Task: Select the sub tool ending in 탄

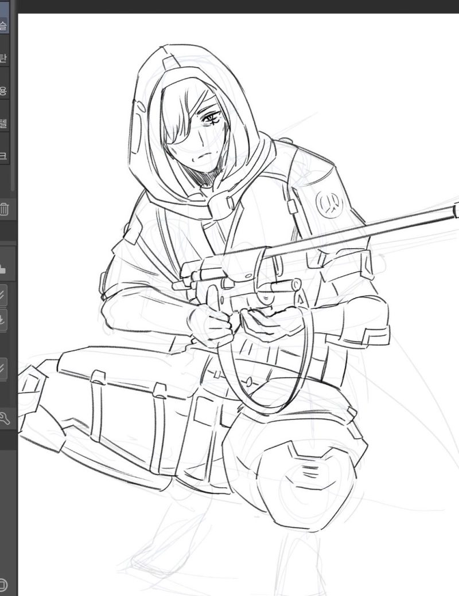Action: pyautogui.click(x=4, y=58)
